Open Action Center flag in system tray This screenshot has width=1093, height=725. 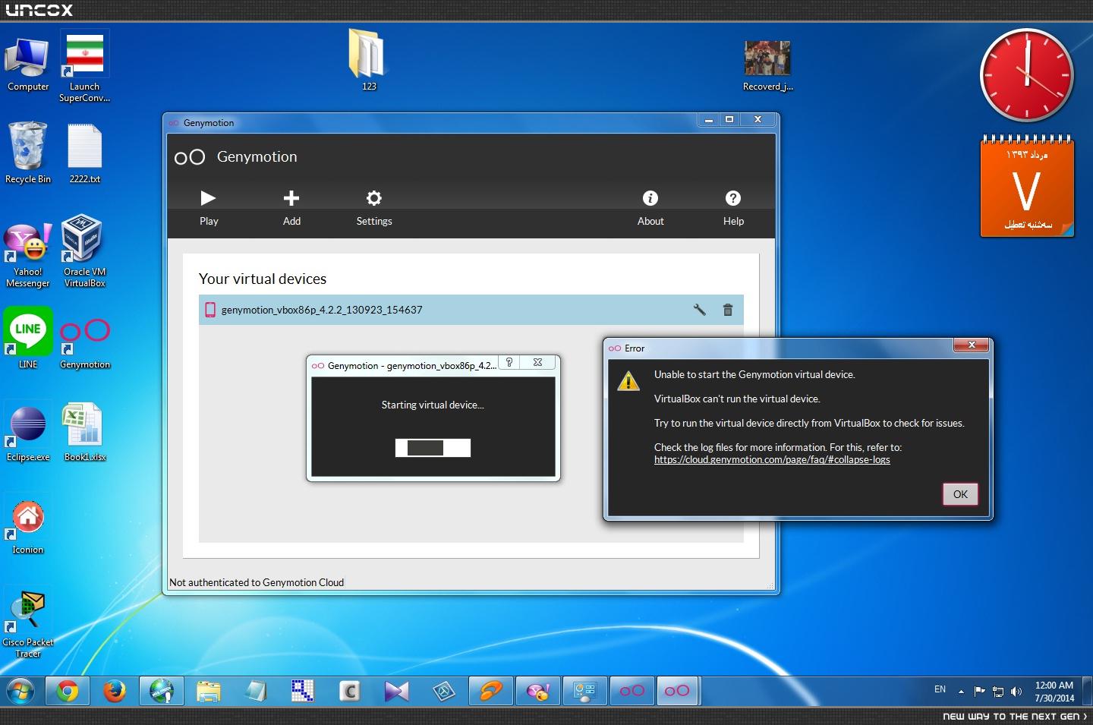click(979, 691)
